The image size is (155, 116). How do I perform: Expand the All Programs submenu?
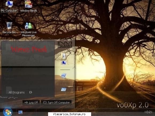click(x=20, y=93)
